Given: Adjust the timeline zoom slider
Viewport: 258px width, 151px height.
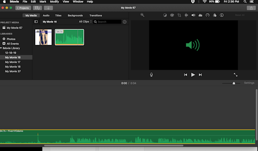Looking at the screenshot, I should click(234, 83).
